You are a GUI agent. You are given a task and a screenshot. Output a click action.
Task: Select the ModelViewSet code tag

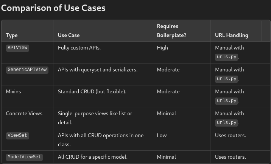click(24, 157)
